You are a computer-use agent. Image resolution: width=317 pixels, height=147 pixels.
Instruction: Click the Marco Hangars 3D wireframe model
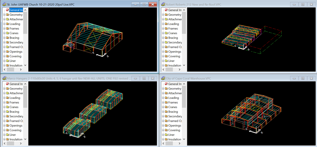click(92, 113)
